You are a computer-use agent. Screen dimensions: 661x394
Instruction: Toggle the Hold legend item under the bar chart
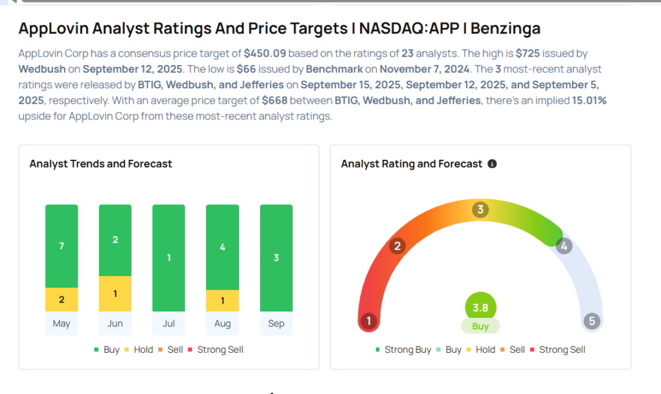(x=139, y=350)
